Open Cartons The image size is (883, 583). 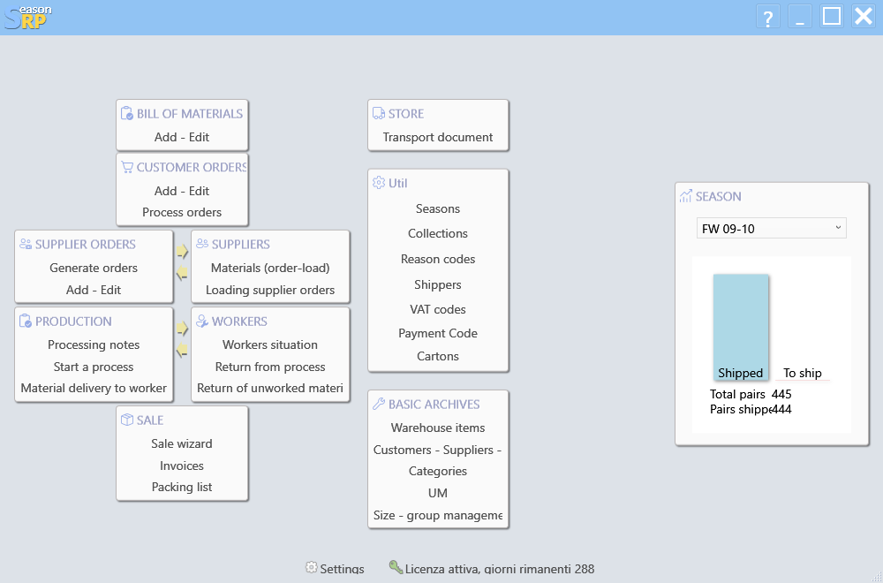pos(438,357)
